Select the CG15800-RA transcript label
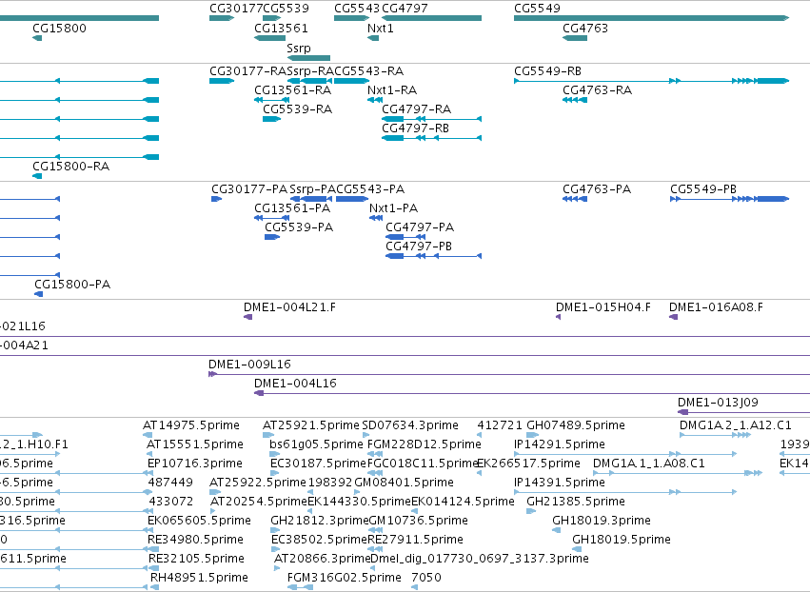 [x=70, y=167]
